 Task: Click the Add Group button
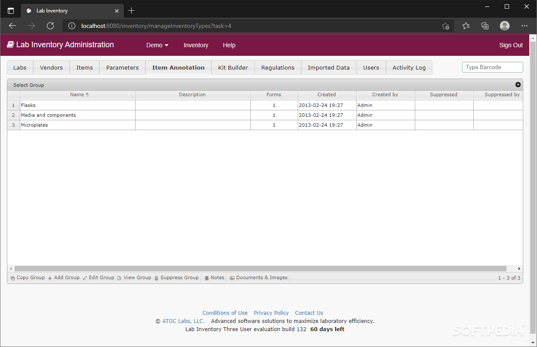click(x=64, y=277)
